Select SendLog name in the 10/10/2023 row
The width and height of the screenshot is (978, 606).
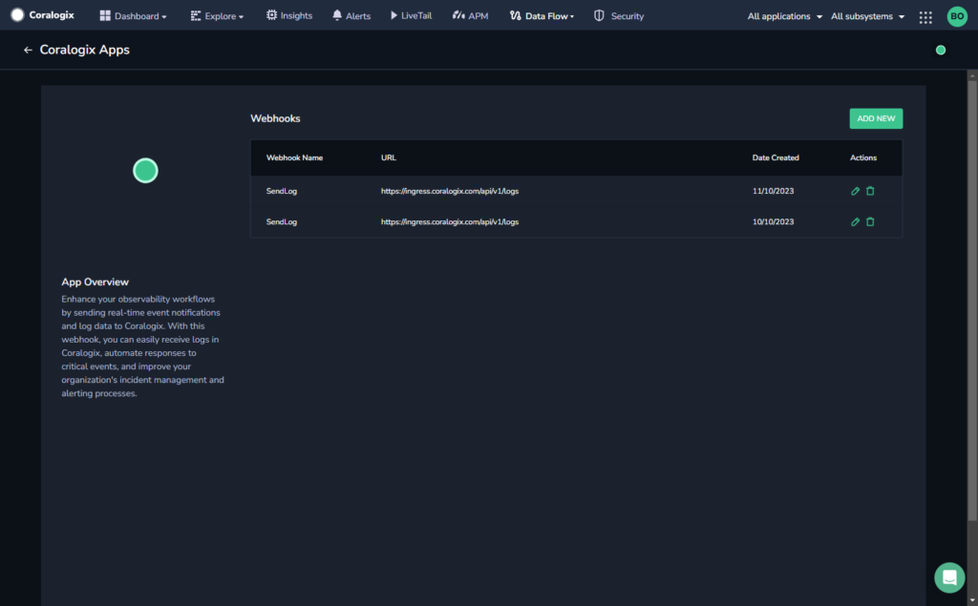[282, 221]
